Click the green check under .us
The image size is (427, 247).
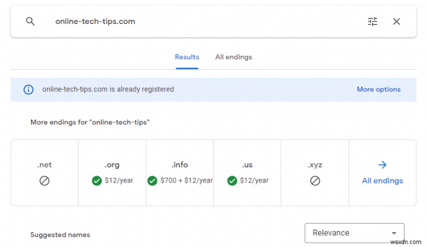click(232, 180)
